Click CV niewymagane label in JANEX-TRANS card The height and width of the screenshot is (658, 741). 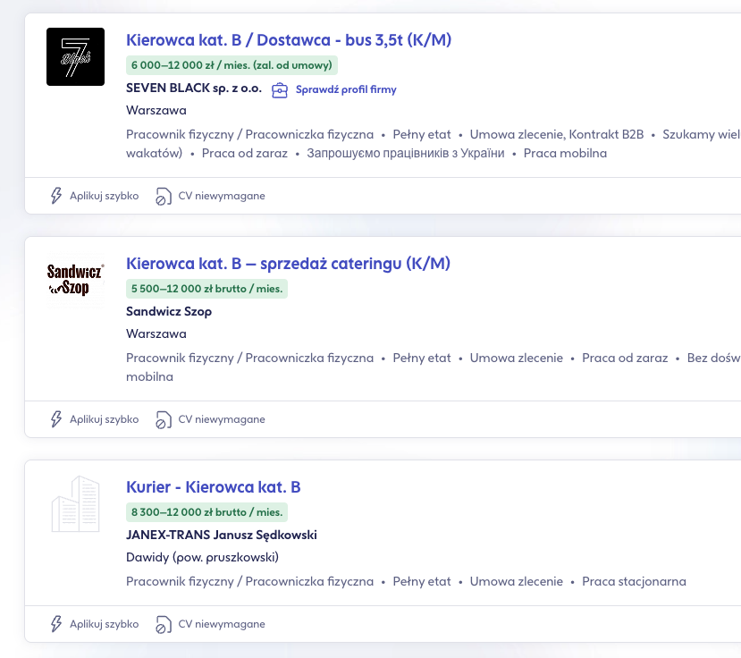(x=222, y=624)
